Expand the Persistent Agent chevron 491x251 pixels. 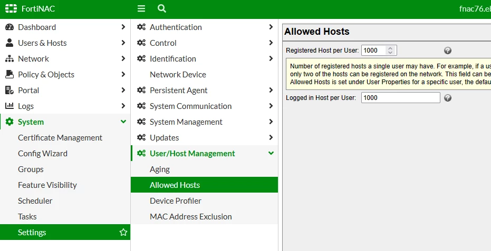[271, 91]
